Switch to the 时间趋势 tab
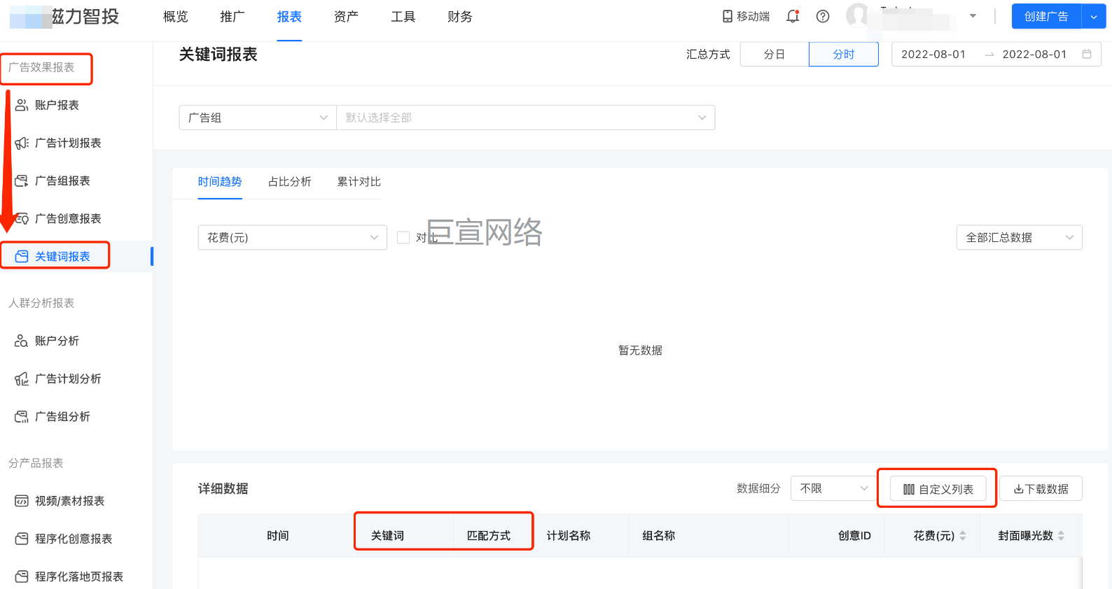Image resolution: width=1112 pixels, height=589 pixels. click(x=220, y=182)
